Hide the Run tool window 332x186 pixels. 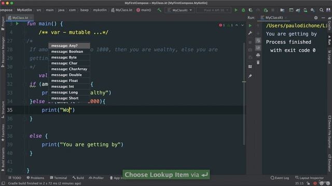coord(323,18)
